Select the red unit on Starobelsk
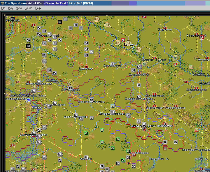This screenshot has width=210, height=172. click(202, 37)
